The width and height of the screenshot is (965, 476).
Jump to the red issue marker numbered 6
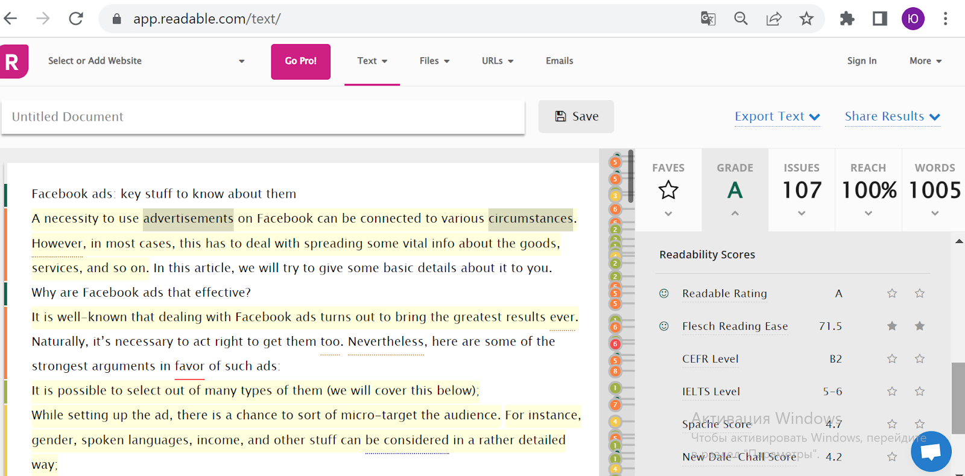click(615, 344)
